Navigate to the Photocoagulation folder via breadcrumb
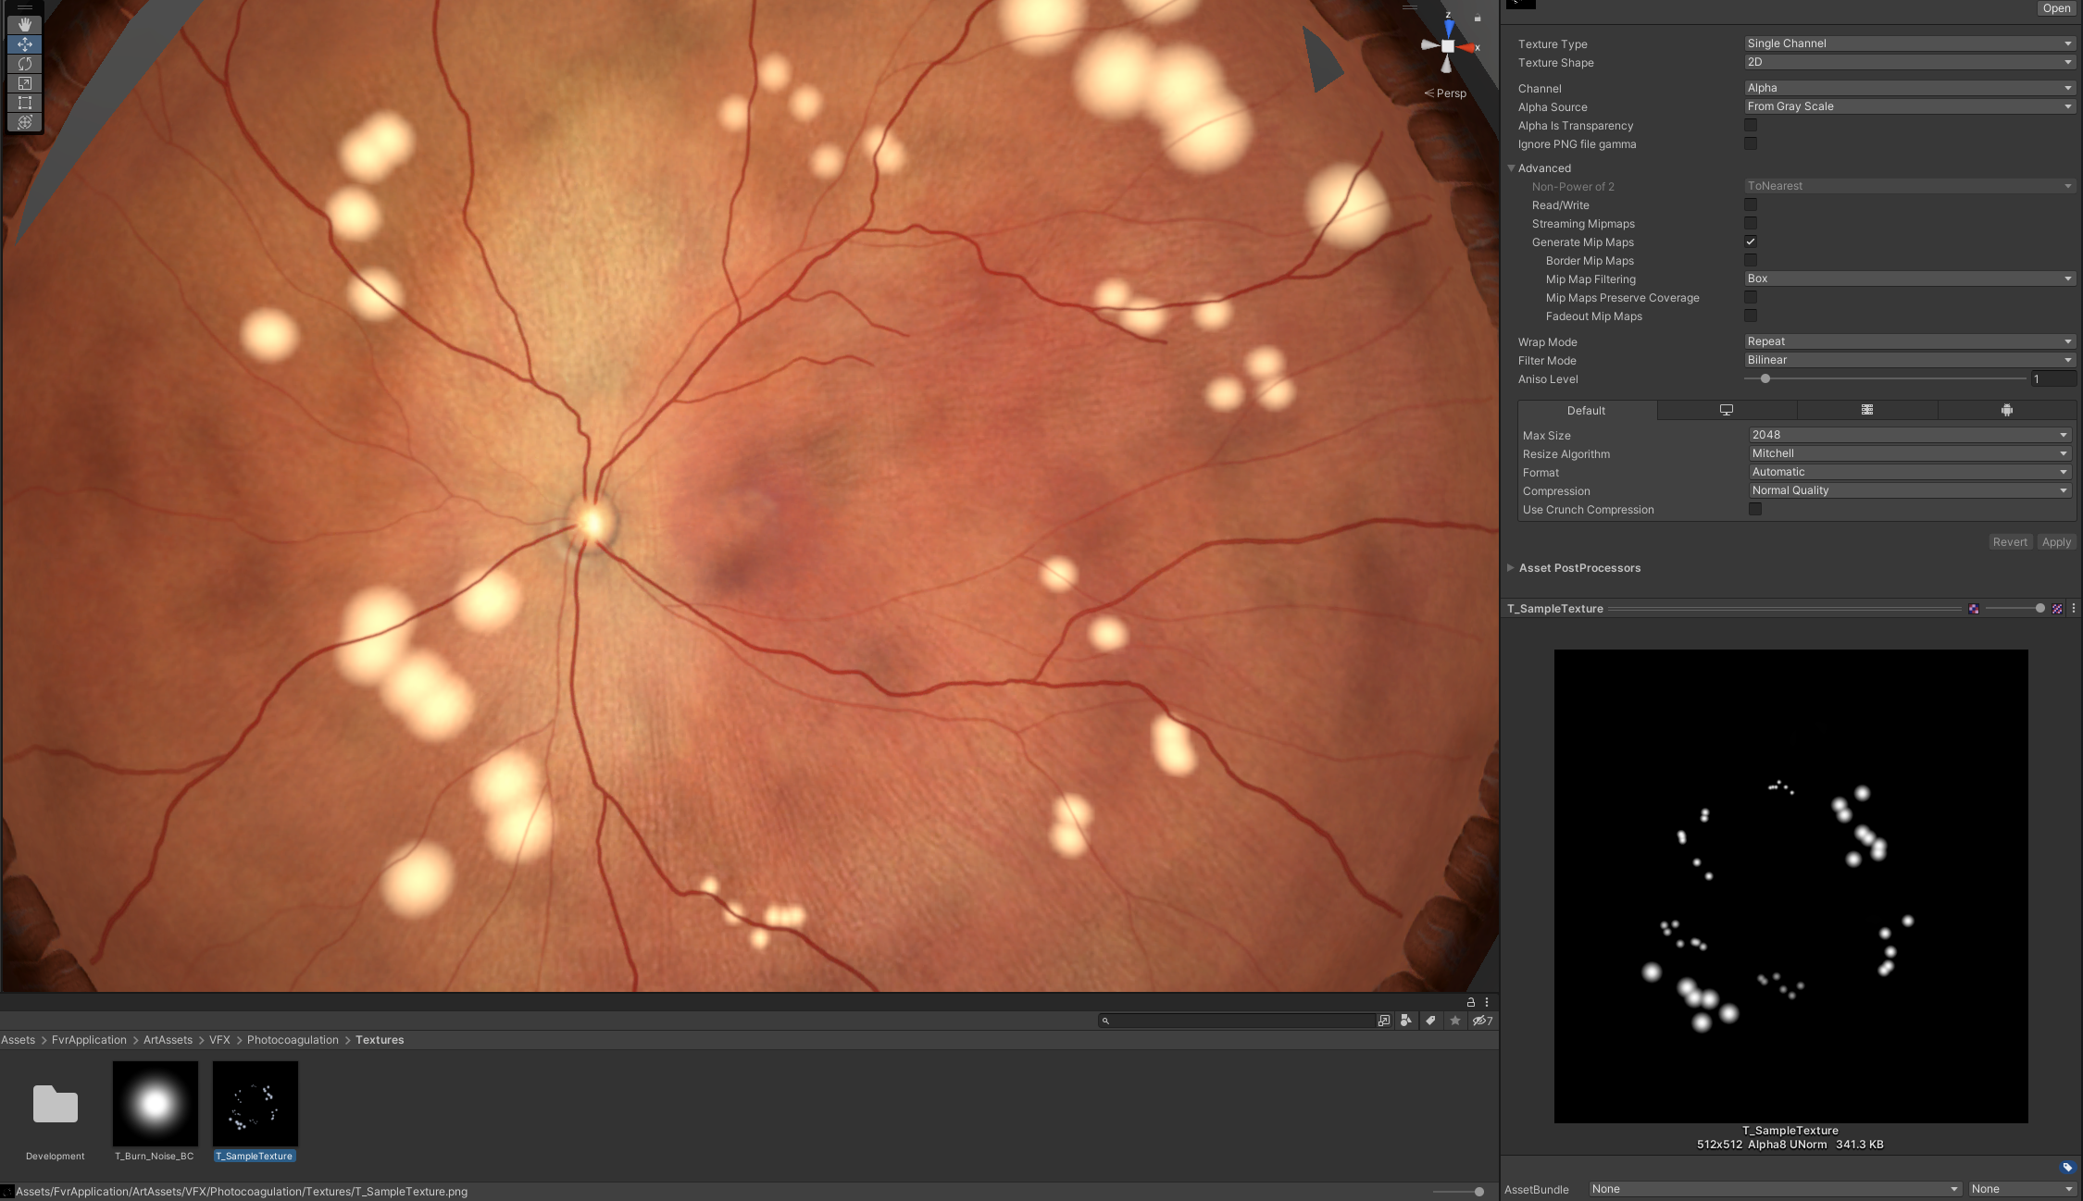Screen dimensions: 2083x1201 click(293, 1039)
